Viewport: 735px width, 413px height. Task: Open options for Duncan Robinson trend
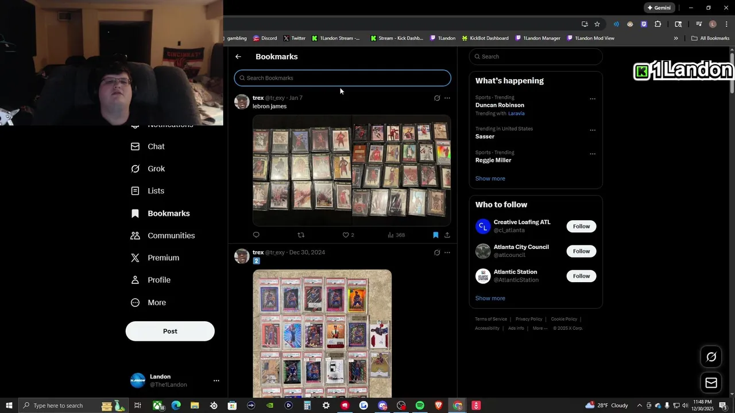click(593, 99)
